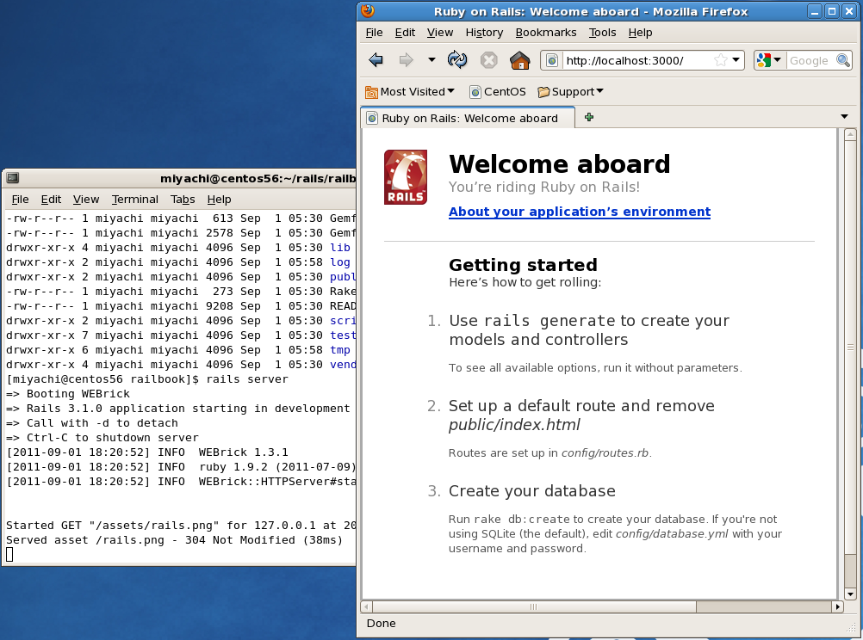Open Firefox Bookmarks menu
The width and height of the screenshot is (863, 640).
pos(546,33)
